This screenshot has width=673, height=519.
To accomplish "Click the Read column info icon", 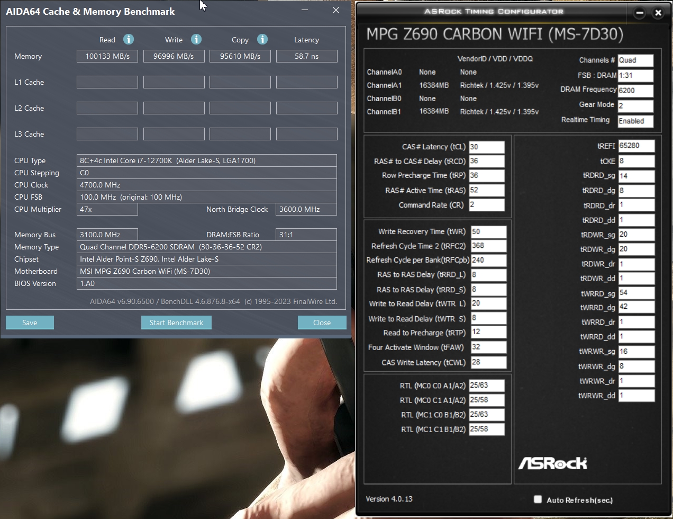I will tap(129, 39).
